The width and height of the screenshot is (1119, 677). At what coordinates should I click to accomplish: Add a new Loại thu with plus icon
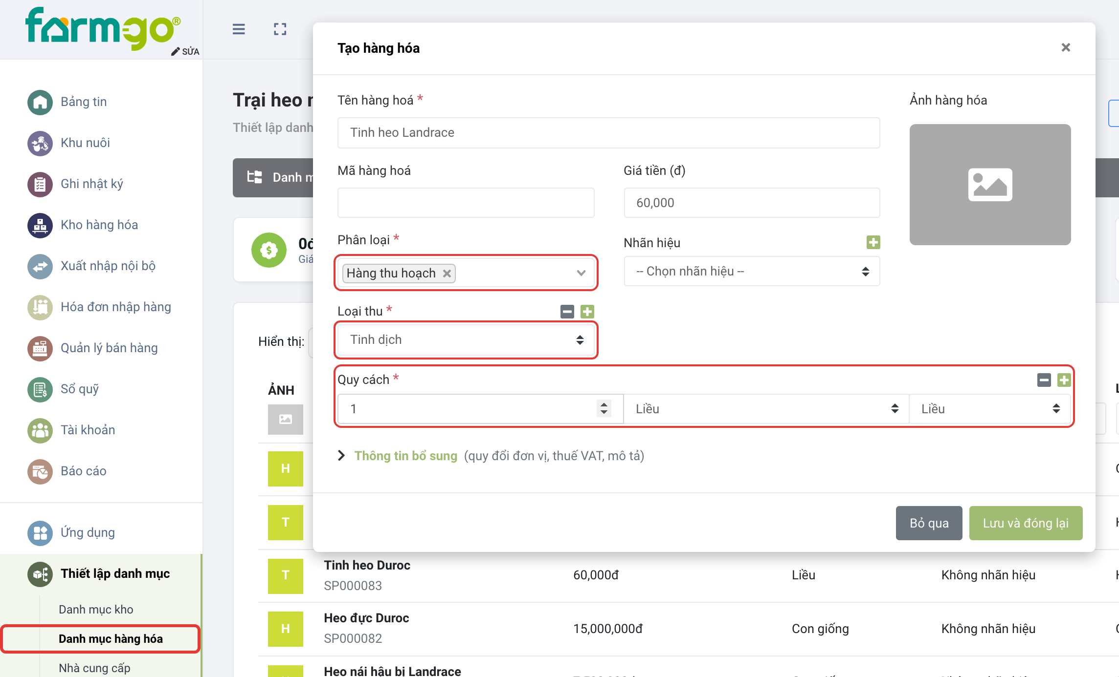pyautogui.click(x=587, y=312)
